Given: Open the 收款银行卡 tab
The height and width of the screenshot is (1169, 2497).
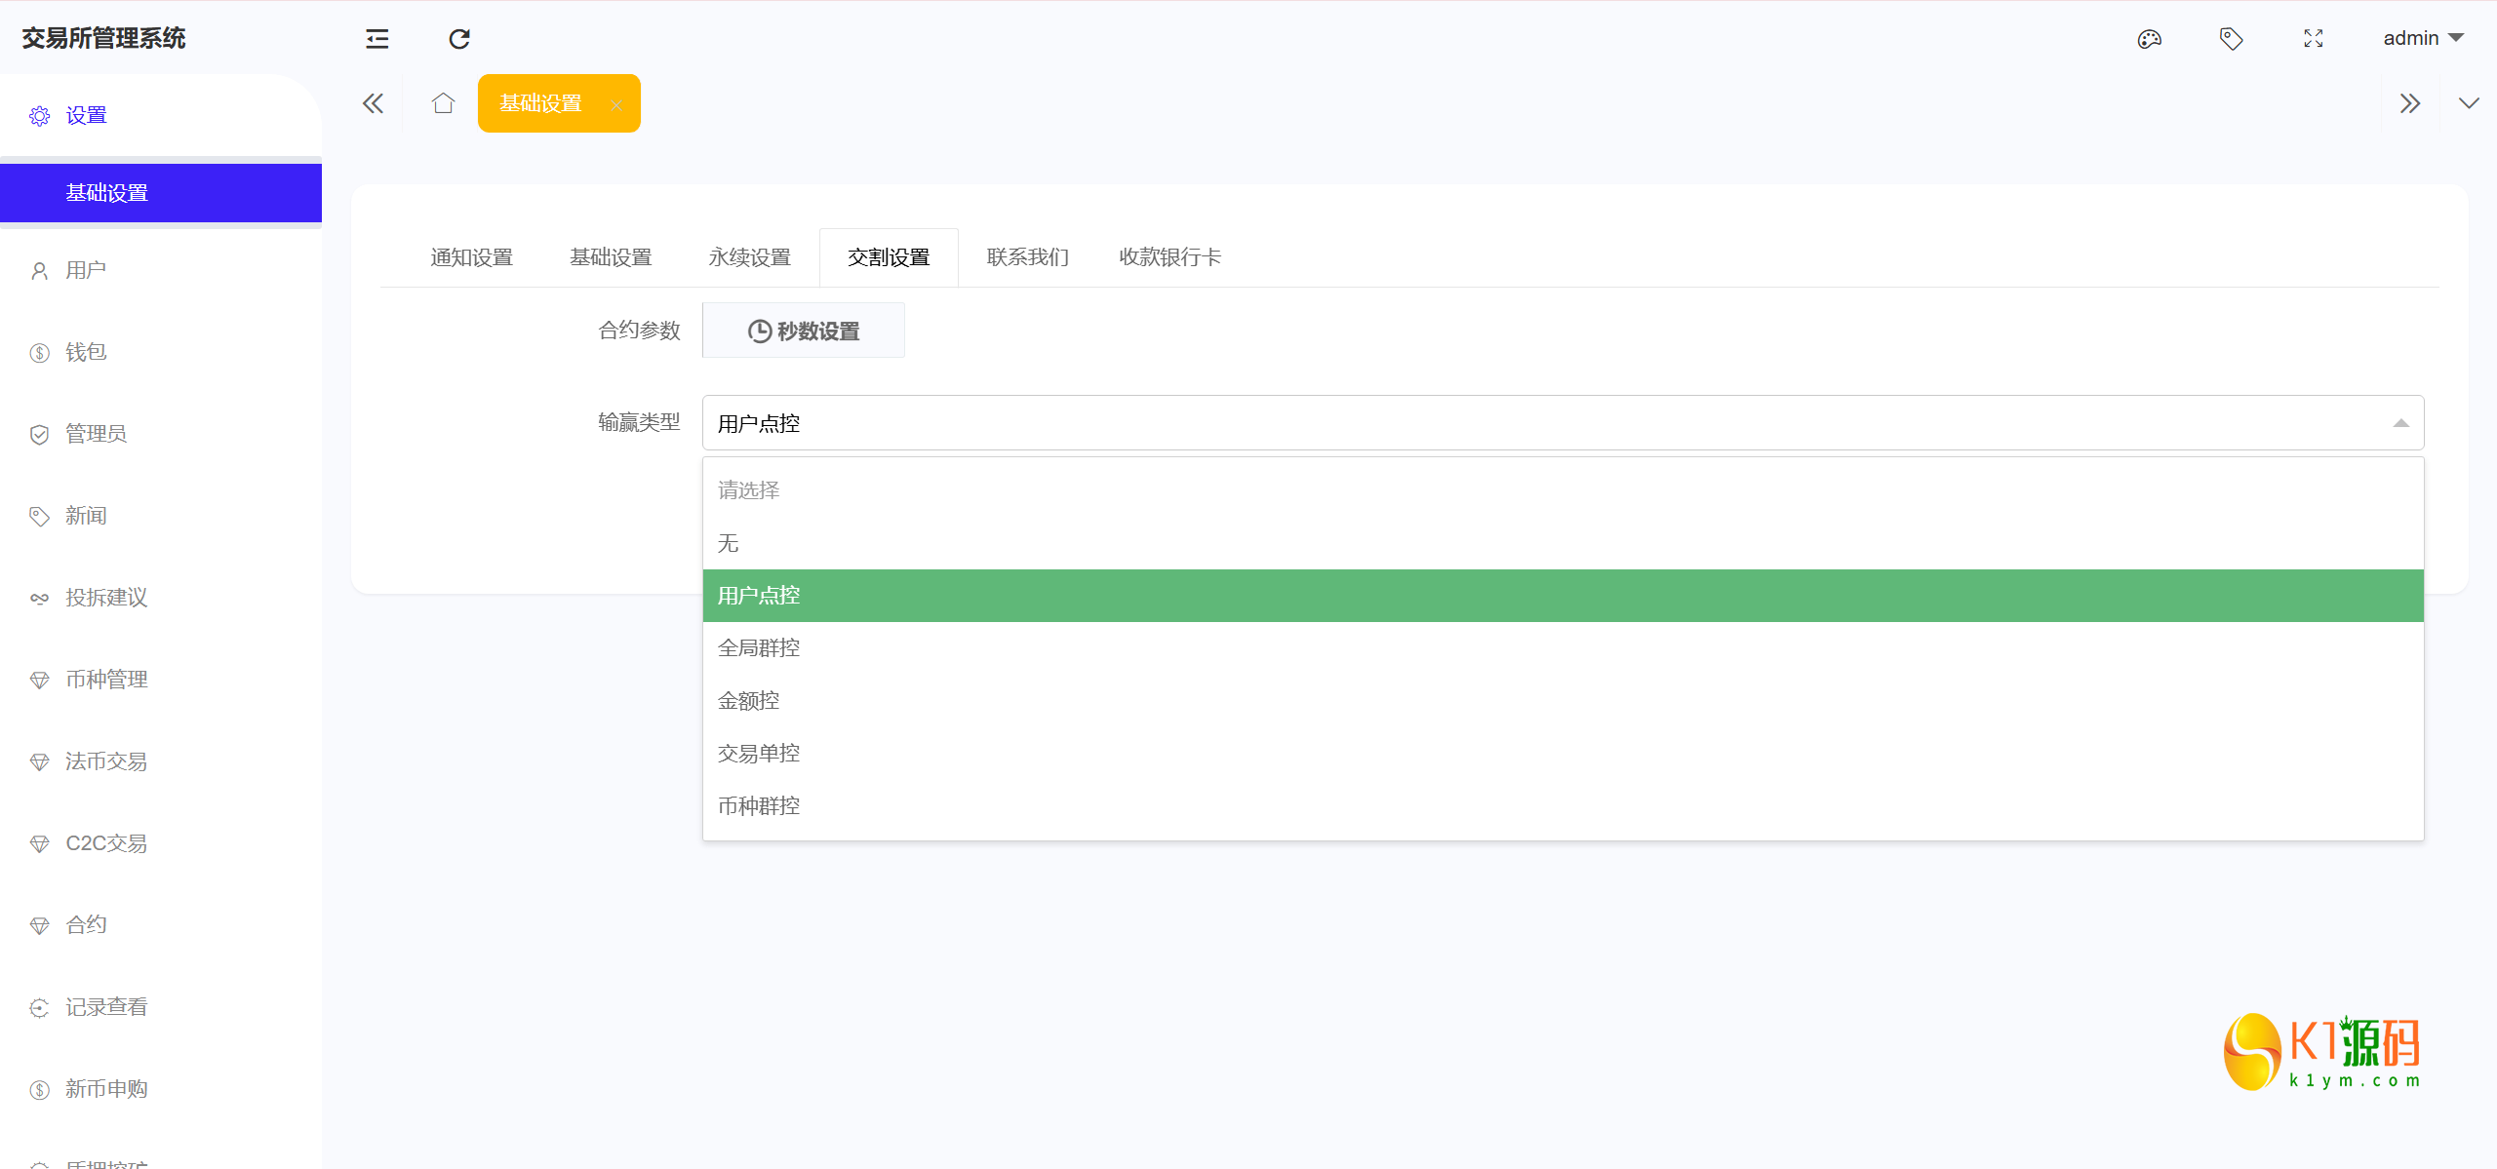Looking at the screenshot, I should (1169, 256).
